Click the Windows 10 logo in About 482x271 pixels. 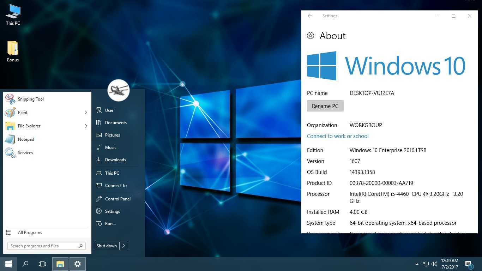(x=386, y=66)
